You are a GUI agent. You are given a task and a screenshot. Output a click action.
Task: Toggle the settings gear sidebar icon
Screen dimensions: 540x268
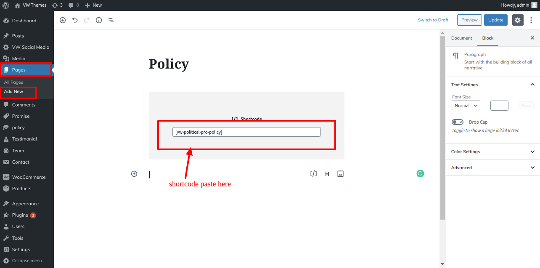518,20
